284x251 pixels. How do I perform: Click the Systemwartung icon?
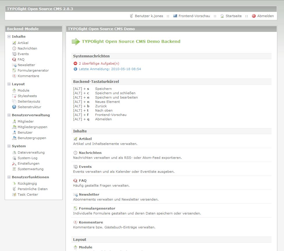14,169
